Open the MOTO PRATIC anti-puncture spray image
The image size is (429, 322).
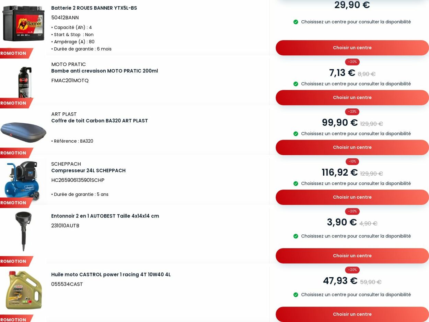point(25,82)
